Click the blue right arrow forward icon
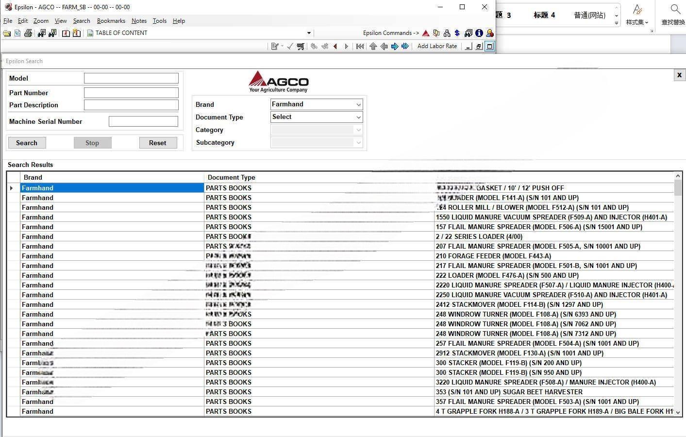Viewport: 686px width, 437px height. coord(394,46)
